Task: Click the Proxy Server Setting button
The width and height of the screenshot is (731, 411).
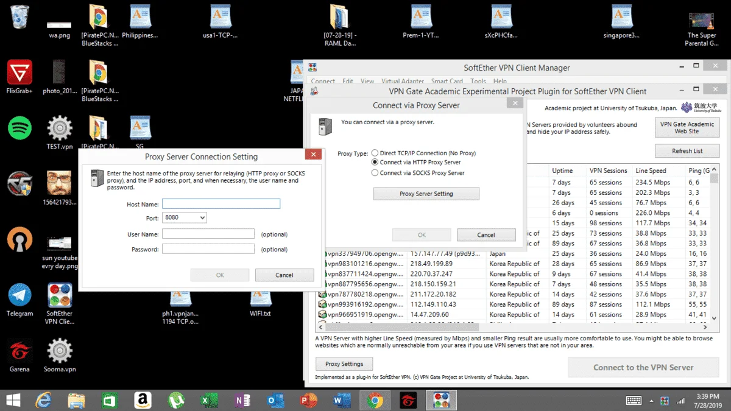Action: [x=426, y=194]
